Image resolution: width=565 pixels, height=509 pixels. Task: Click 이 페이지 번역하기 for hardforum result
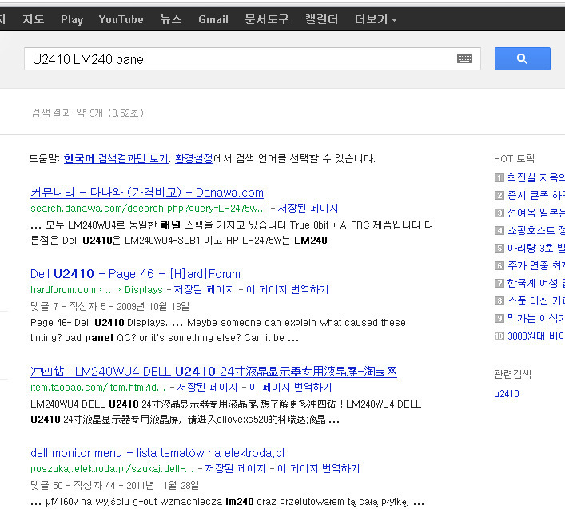coord(288,289)
